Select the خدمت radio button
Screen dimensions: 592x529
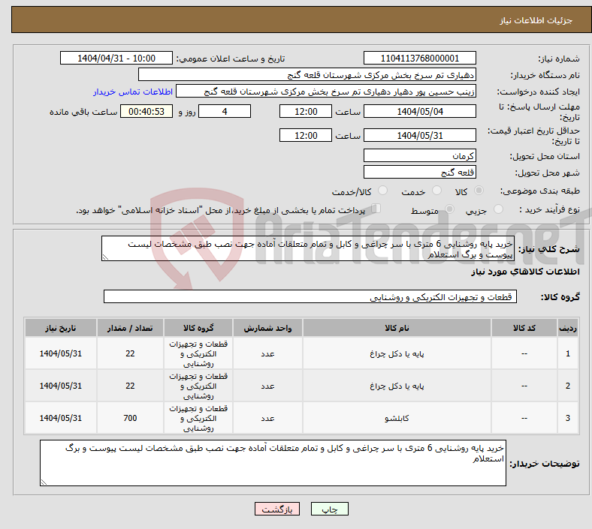436,191
